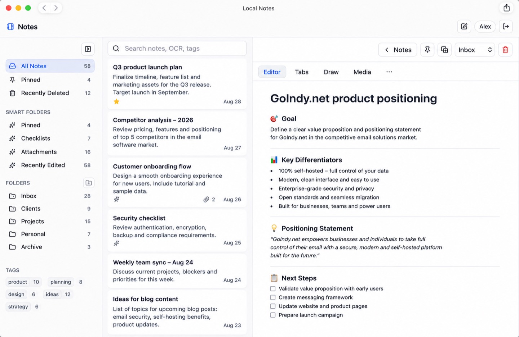Click 'Enterprise-grade security and privacy' bullet
This screenshot has width=519, height=337.
[x=326, y=188]
